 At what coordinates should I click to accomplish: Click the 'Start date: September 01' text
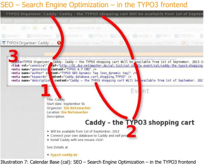[x=66, y=104]
